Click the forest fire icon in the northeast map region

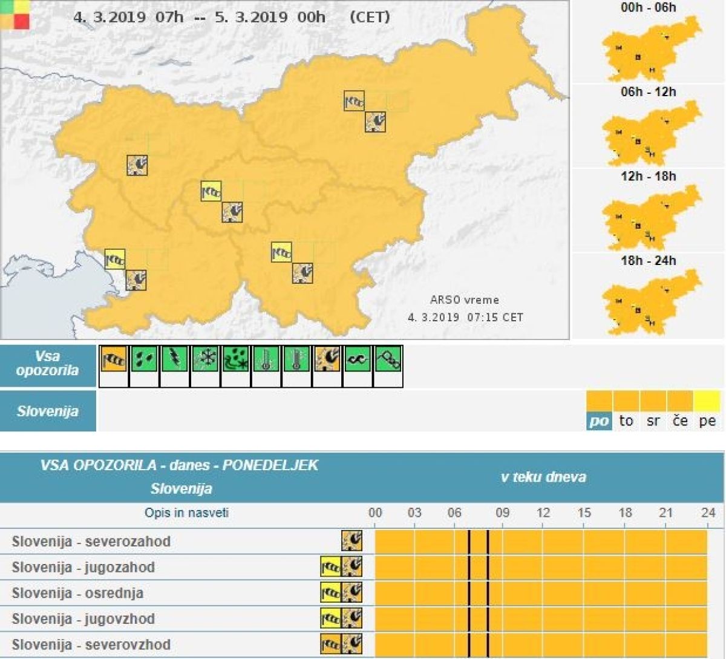(x=376, y=122)
